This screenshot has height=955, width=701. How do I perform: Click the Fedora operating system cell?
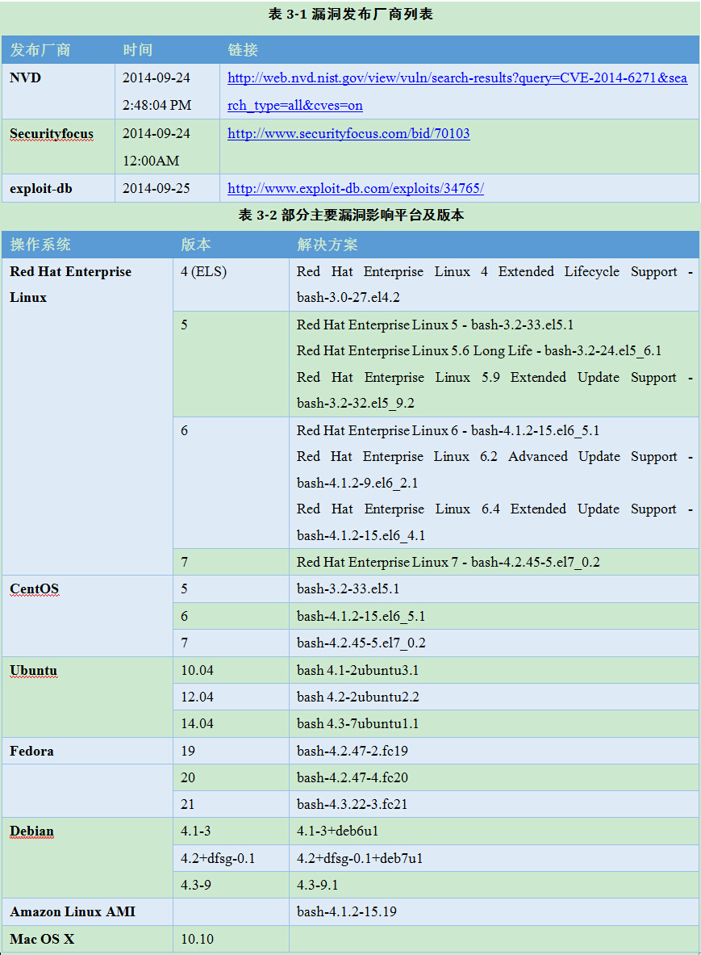(88, 751)
